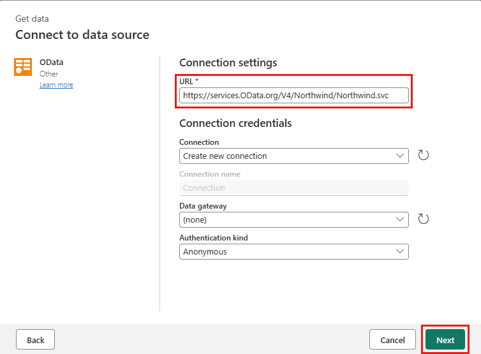
Task: Click the disabled Connection name field
Action: tap(294, 188)
